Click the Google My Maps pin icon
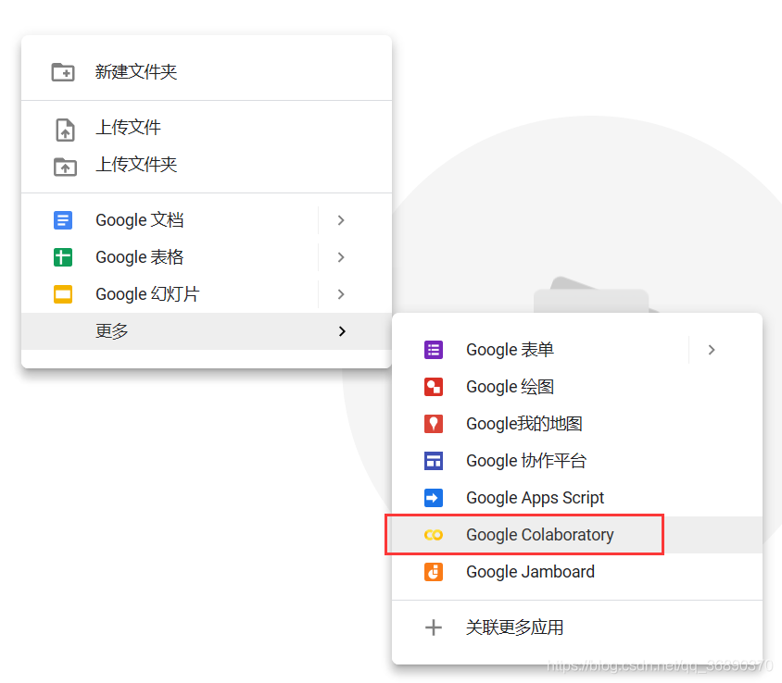This screenshot has height=683, width=782. pyautogui.click(x=434, y=424)
